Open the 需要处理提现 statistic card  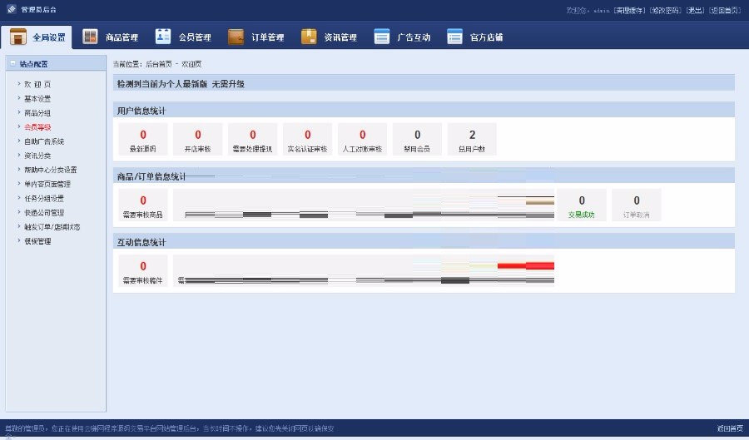point(253,140)
